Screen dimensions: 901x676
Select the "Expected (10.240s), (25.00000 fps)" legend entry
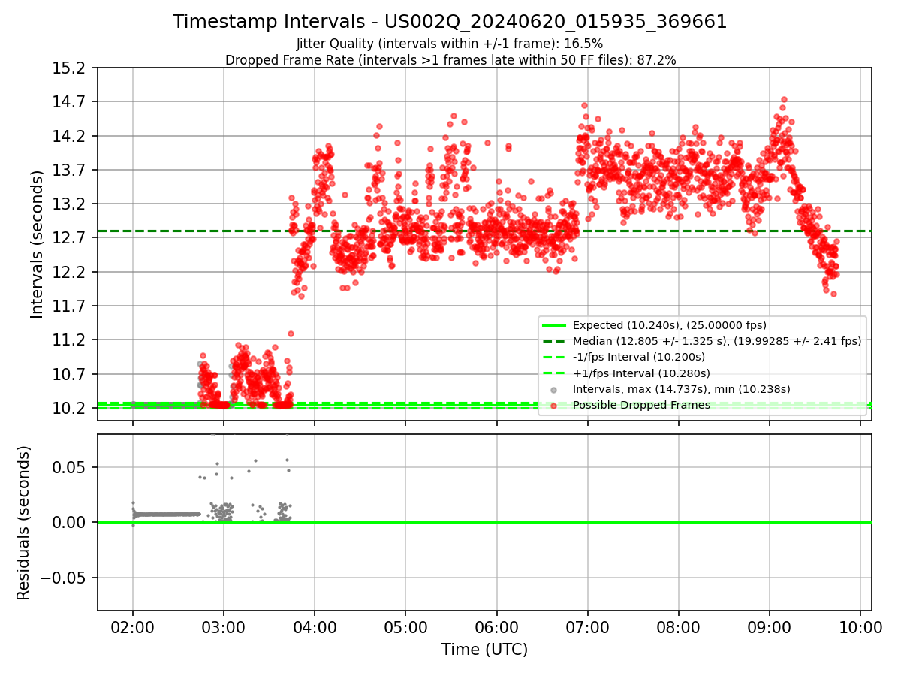[x=669, y=325]
